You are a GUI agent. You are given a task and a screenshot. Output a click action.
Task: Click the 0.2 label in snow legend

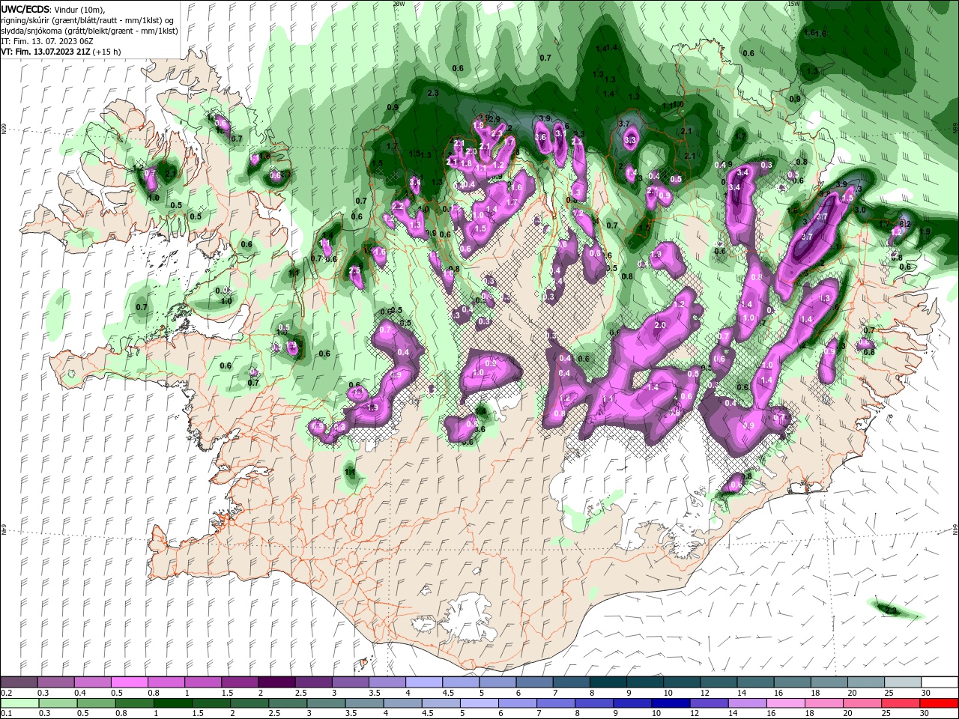point(5,693)
